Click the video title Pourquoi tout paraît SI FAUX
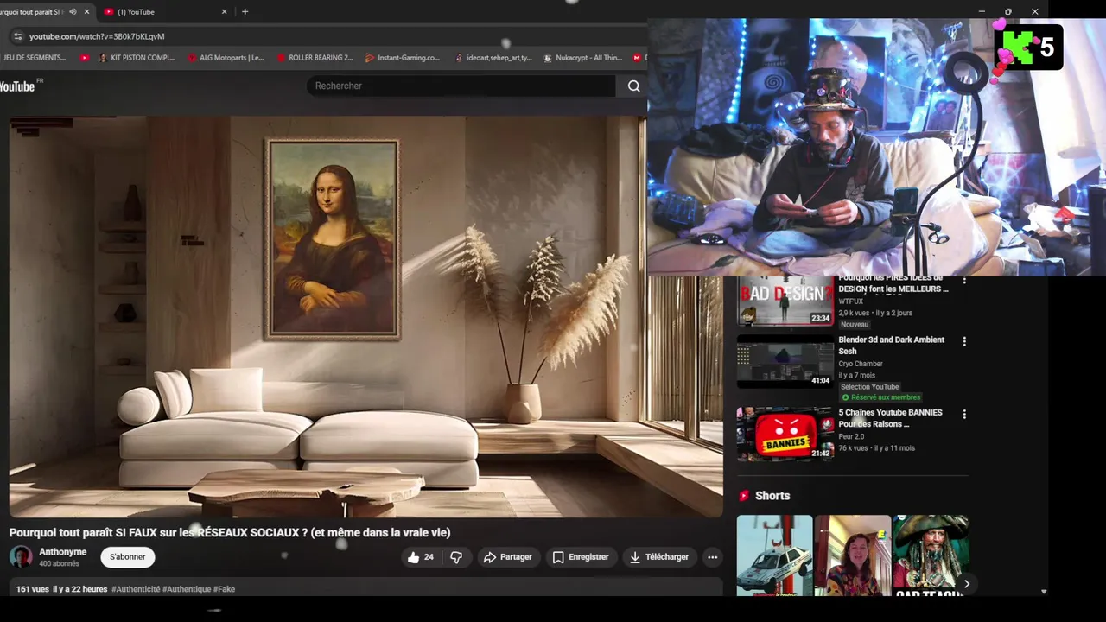 click(230, 533)
